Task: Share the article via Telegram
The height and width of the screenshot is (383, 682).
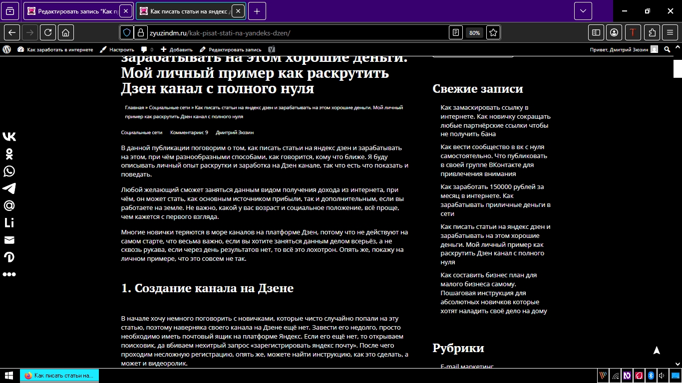Action: pyautogui.click(x=9, y=188)
